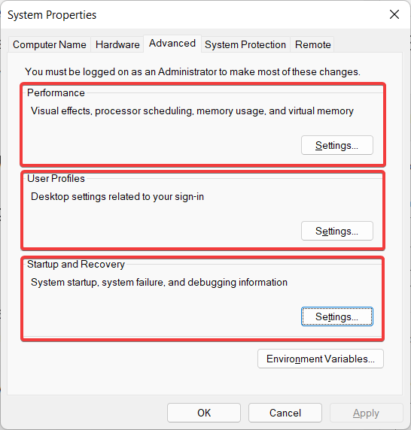Click the Administrator notice text
The width and height of the screenshot is (411, 430).
click(193, 72)
